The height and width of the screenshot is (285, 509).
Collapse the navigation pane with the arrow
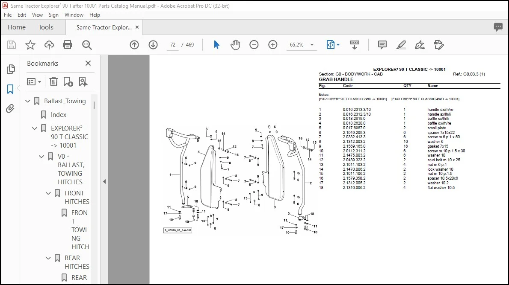coord(104,182)
